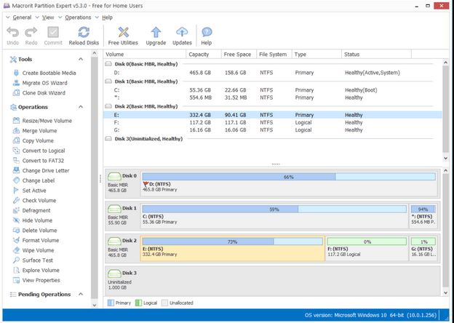Sort by the File System column header
The width and height of the screenshot is (454, 323).
tap(274, 55)
